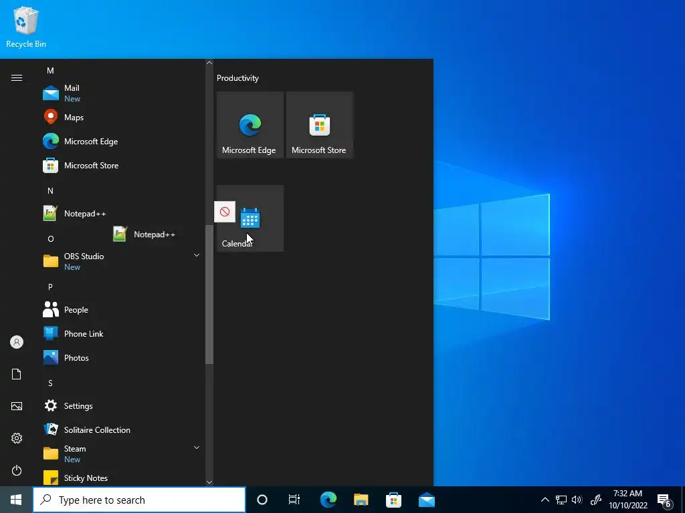Click the pen workspace icon in tray
Image resolution: width=685 pixels, height=513 pixels.
coord(596,500)
